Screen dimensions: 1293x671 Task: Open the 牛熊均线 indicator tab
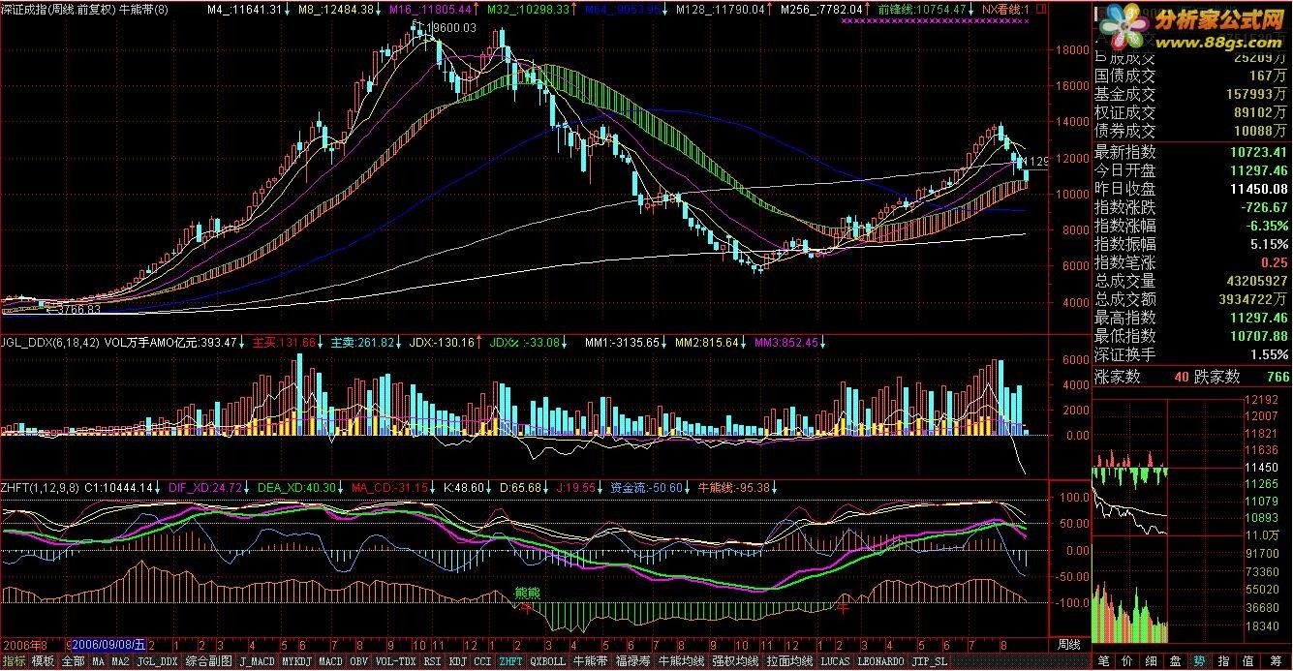(680, 661)
